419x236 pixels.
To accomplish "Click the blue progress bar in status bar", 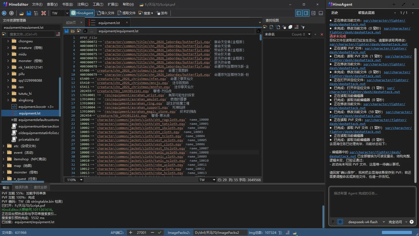I will pos(397,232).
